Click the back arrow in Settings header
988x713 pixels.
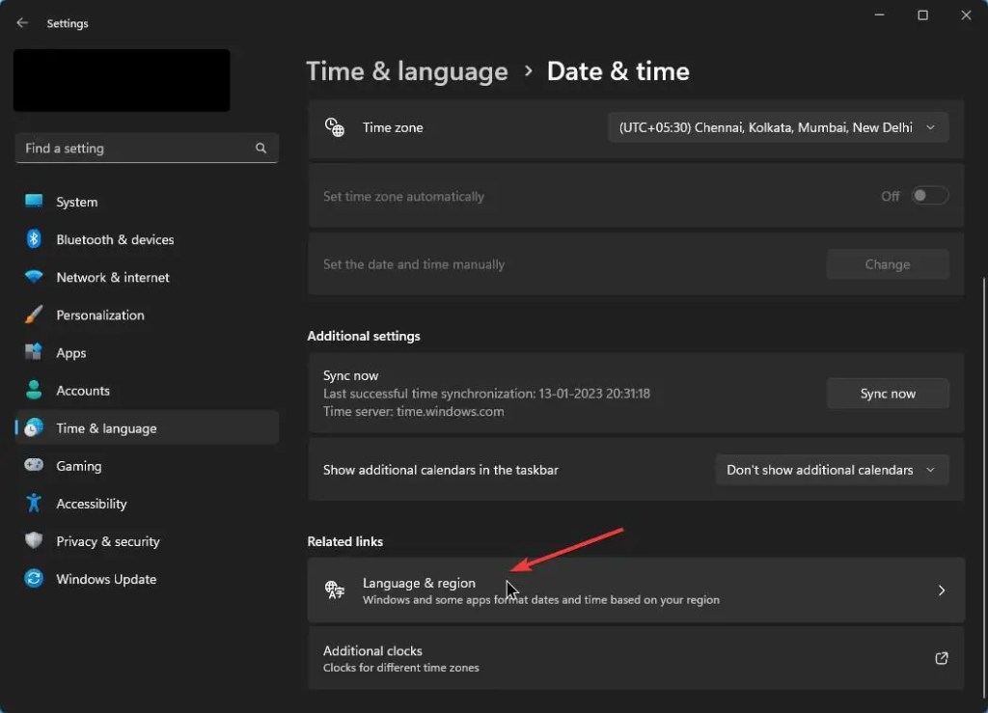[x=22, y=23]
